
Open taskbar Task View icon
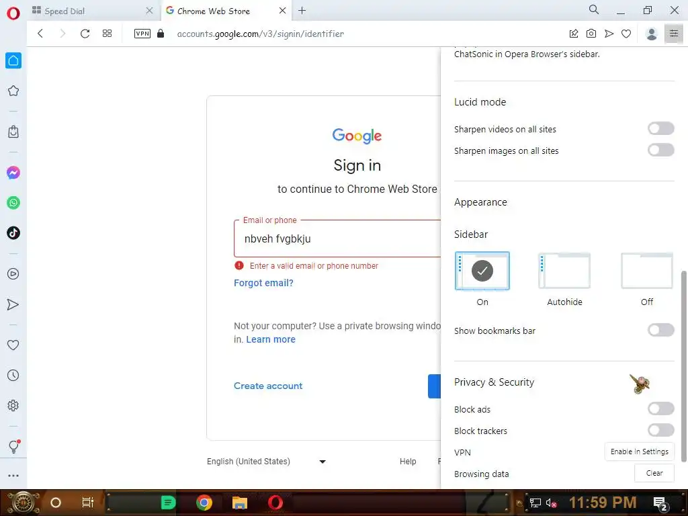[x=88, y=503]
